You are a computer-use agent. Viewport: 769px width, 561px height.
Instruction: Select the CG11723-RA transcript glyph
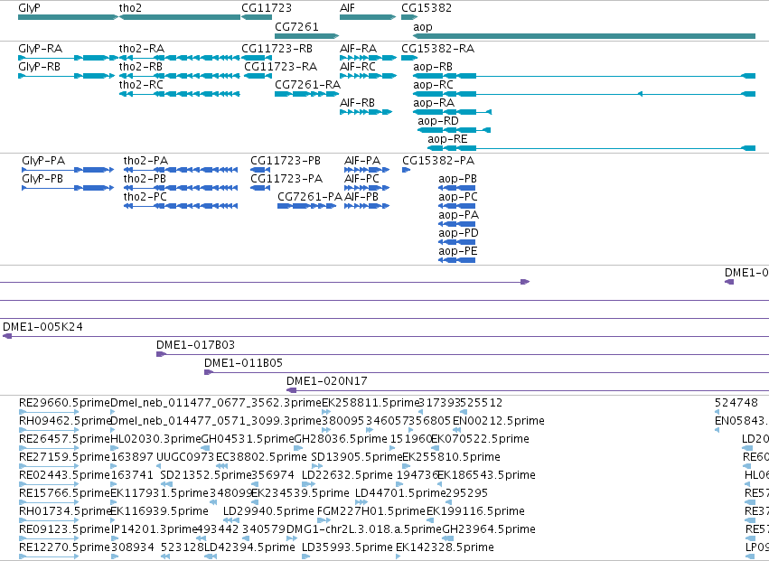click(x=257, y=76)
